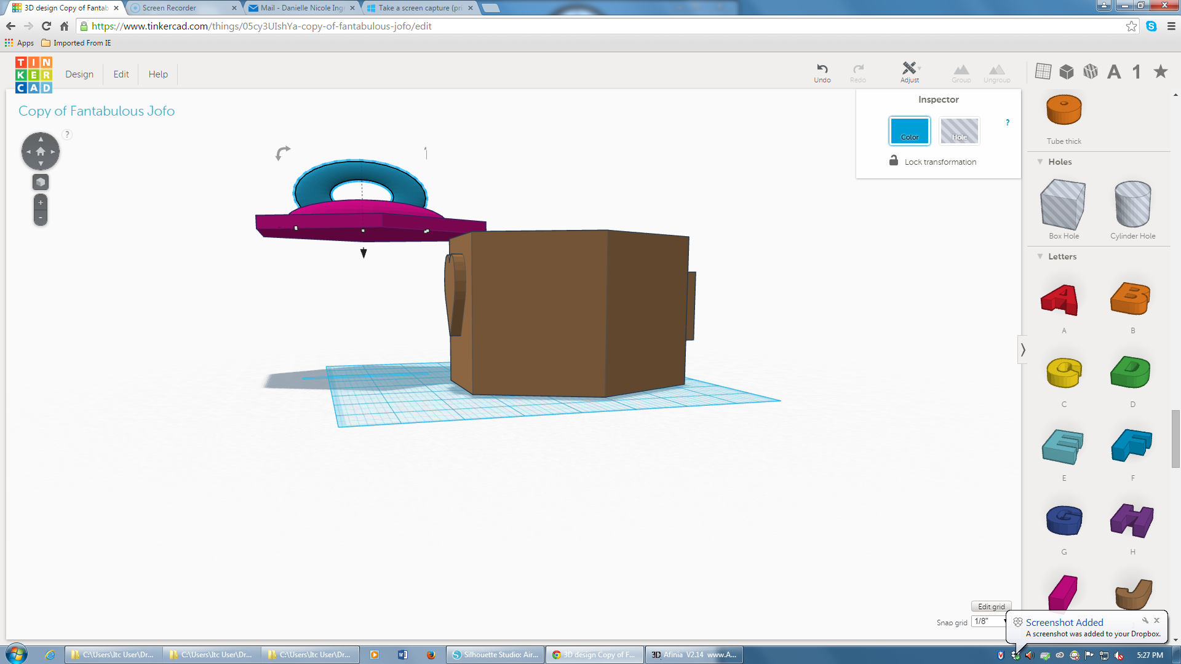
Task: Open Firefox from the taskbar
Action: tap(431, 655)
